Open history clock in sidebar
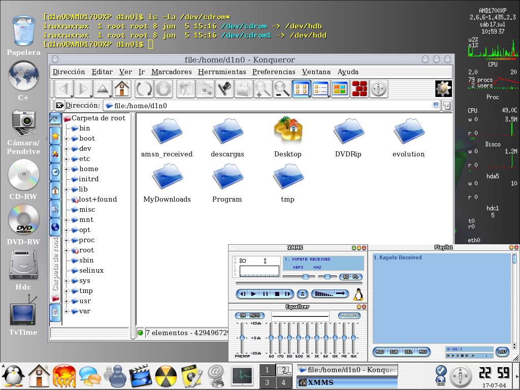Image resolution: width=520 pixels, height=390 pixels. (x=55, y=172)
